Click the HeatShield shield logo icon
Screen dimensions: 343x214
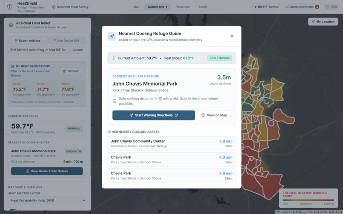point(10,7)
